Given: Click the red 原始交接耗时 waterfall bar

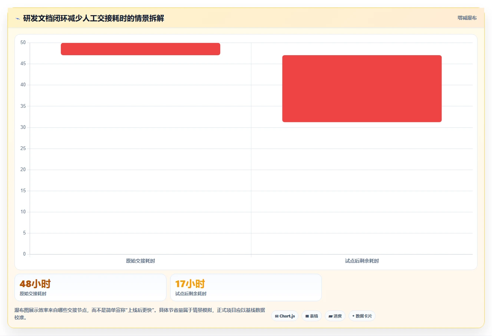Looking at the screenshot, I should coord(141,49).
